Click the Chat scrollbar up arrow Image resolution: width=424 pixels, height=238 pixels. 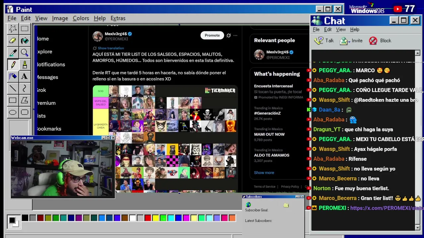[417, 53]
